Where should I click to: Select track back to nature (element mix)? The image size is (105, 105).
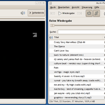coord(77,55)
